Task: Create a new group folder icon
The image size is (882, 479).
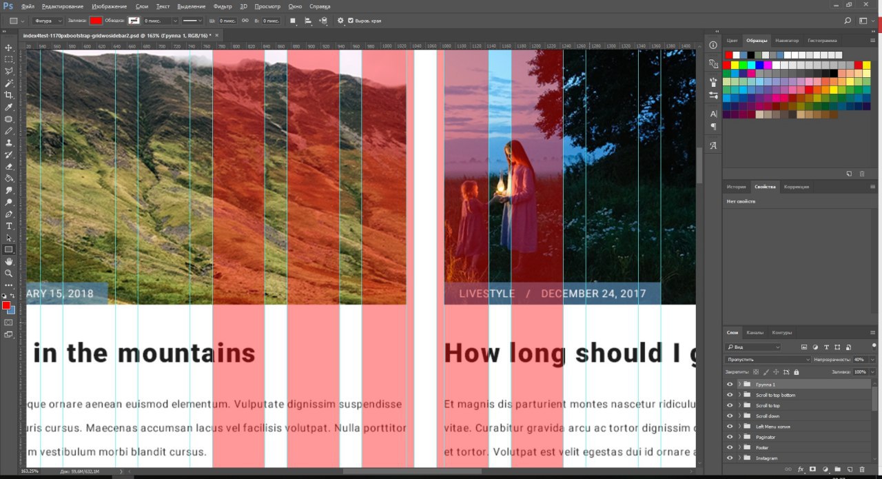Action: (x=837, y=469)
